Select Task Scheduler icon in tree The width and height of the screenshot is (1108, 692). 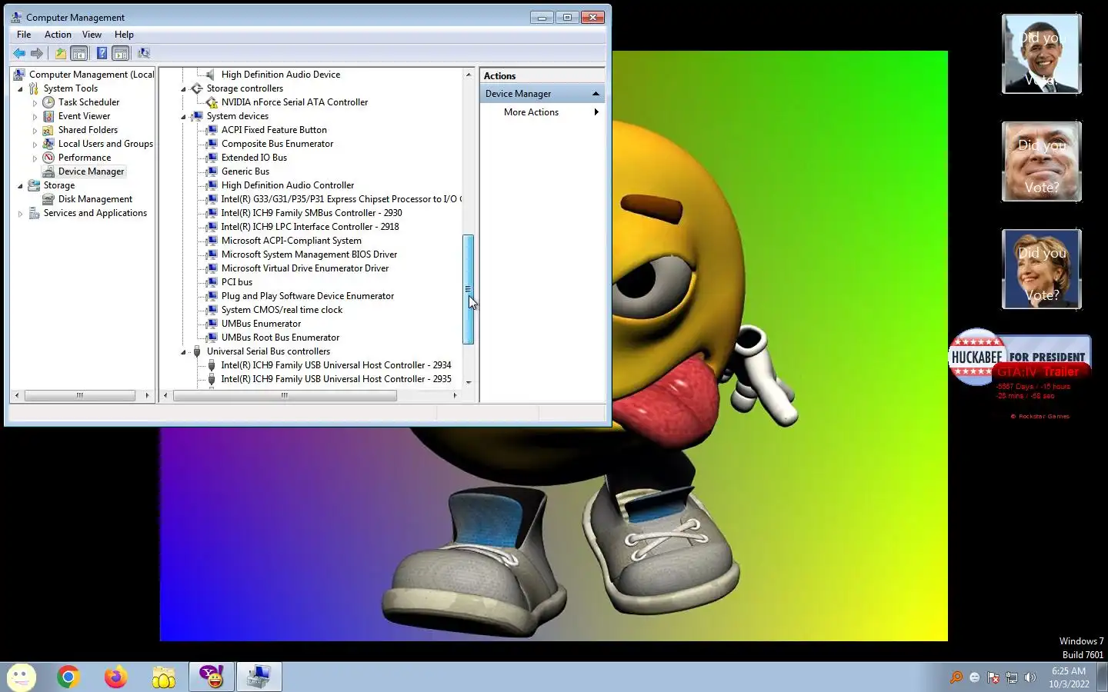(48, 102)
